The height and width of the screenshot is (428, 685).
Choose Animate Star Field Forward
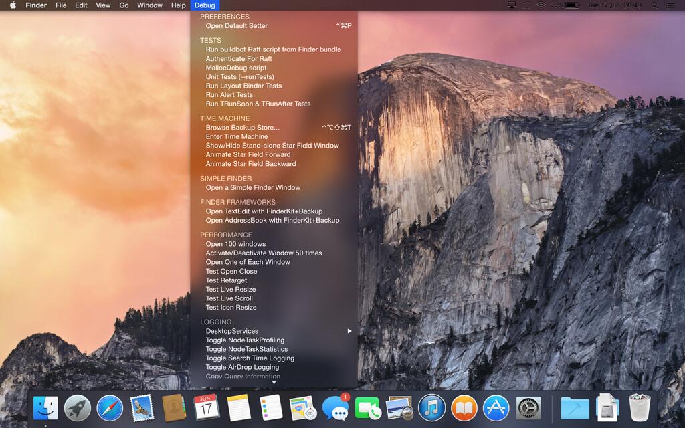(274, 154)
